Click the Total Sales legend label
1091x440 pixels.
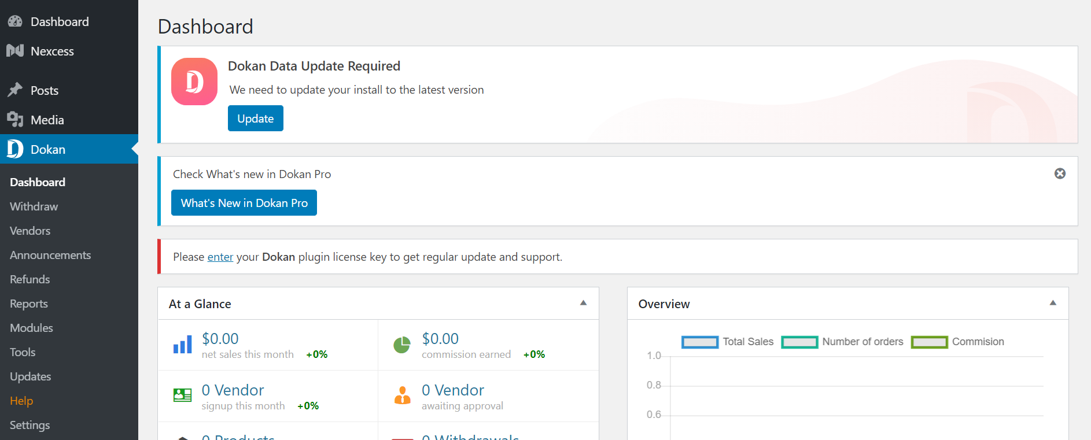[x=748, y=342]
